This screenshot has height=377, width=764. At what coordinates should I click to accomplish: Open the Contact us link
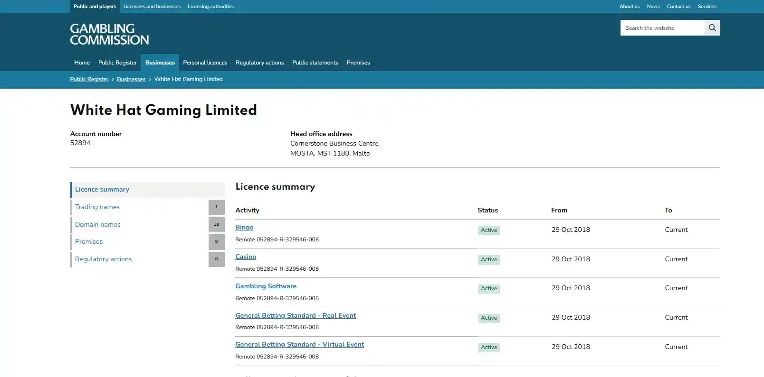678,6
